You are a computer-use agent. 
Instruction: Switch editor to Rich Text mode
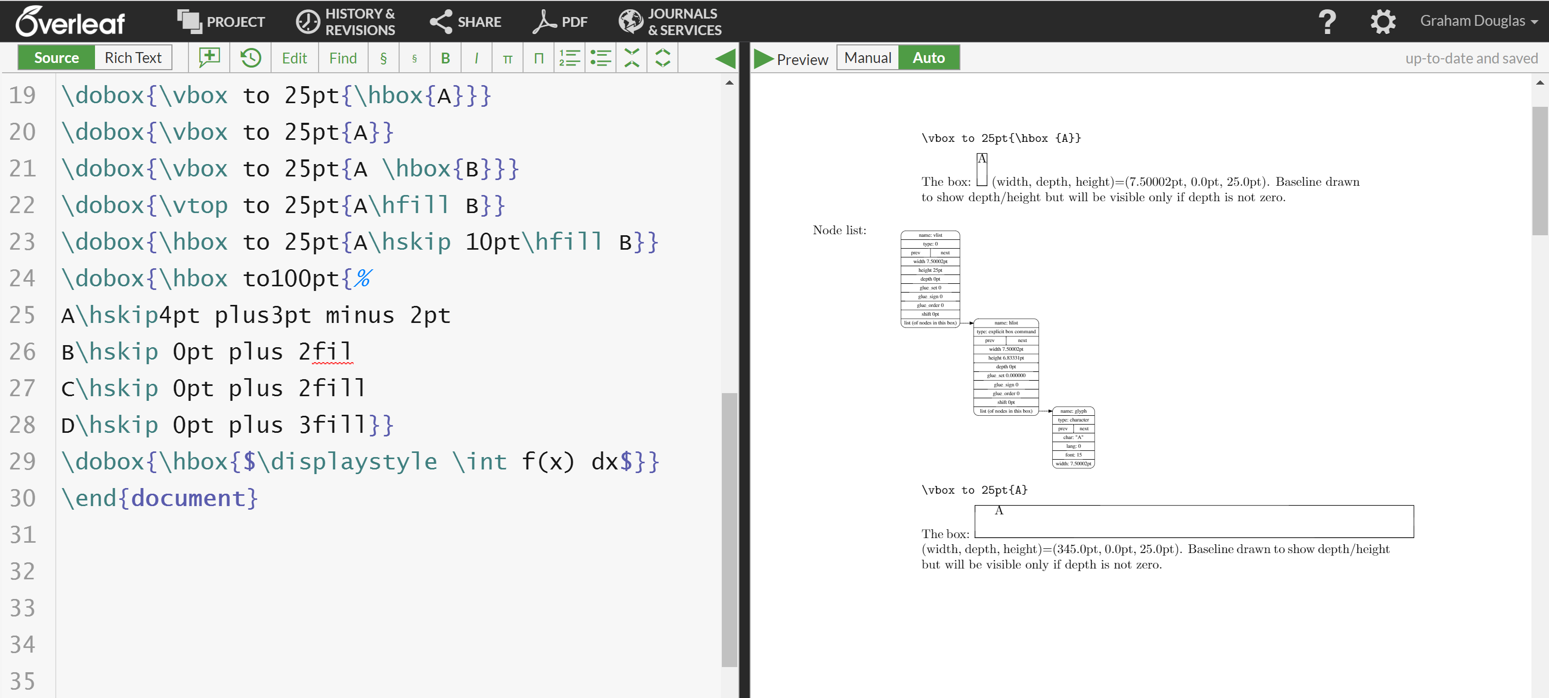[133, 58]
